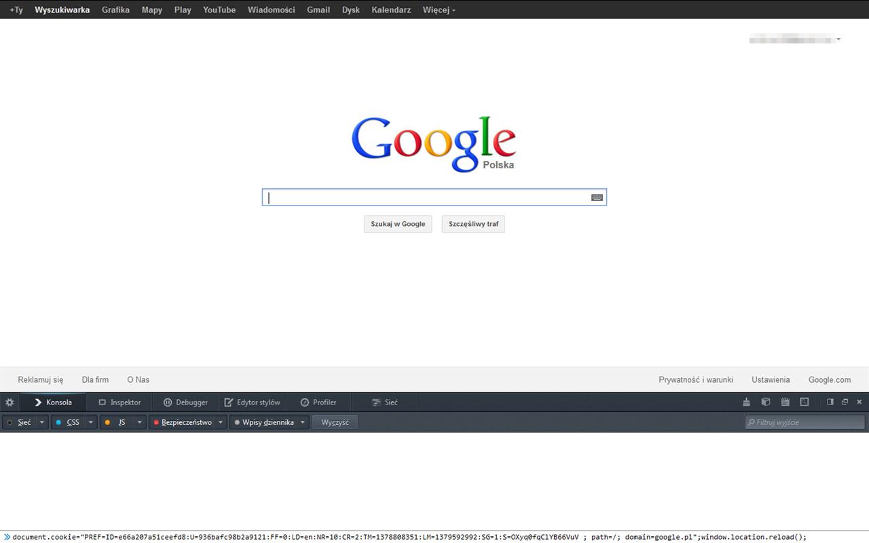Click the on-screen keyboard icon in search box
869x543 pixels.
coord(597,198)
